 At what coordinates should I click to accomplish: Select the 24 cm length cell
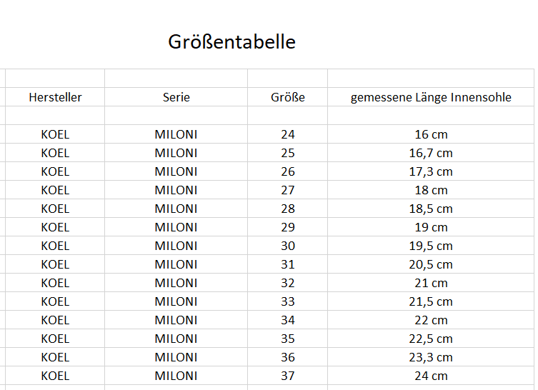pos(431,376)
